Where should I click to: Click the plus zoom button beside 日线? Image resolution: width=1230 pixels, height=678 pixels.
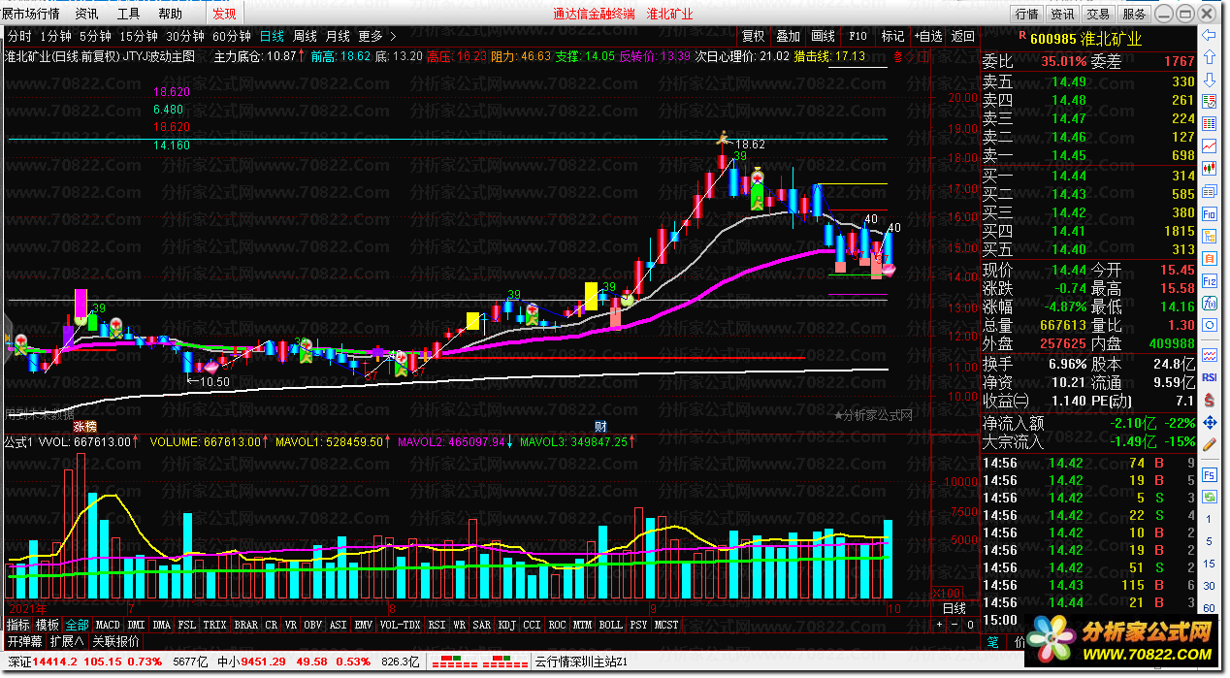click(x=939, y=626)
